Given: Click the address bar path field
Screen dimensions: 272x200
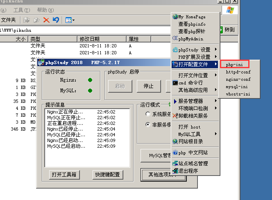Looking at the screenshot, I should (85, 30).
